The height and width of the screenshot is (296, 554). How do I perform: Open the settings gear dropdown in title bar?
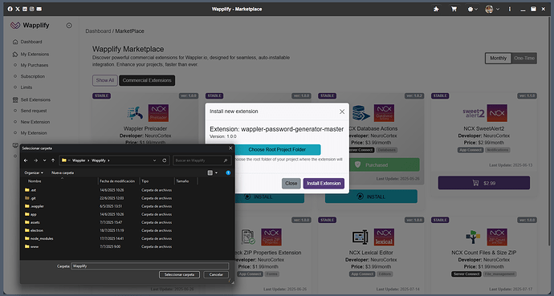pyautogui.click(x=472, y=9)
